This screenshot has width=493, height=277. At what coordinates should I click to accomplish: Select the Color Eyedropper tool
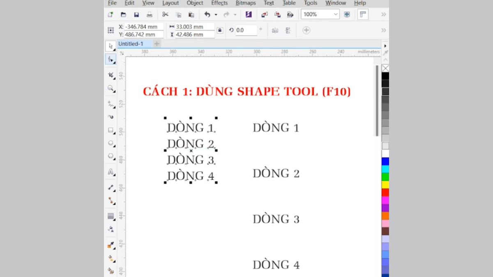(x=111, y=245)
